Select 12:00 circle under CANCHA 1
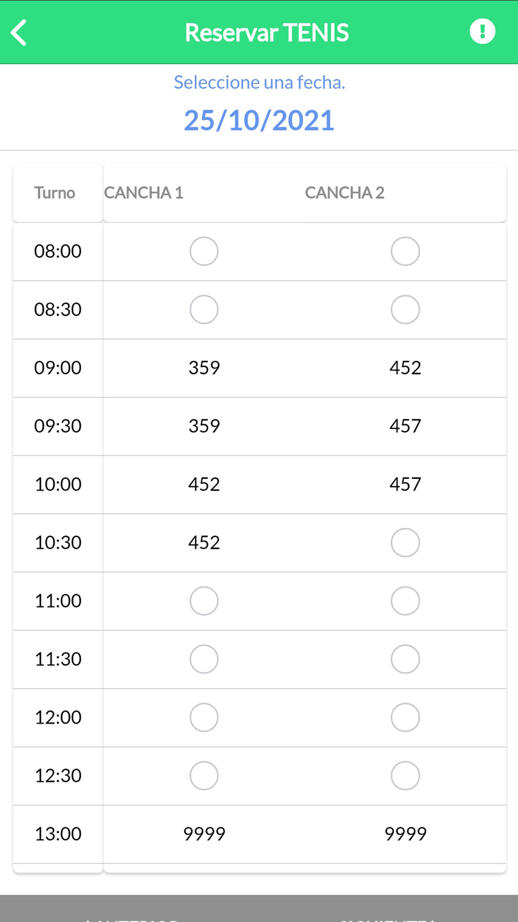The height and width of the screenshot is (922, 518). point(204,718)
